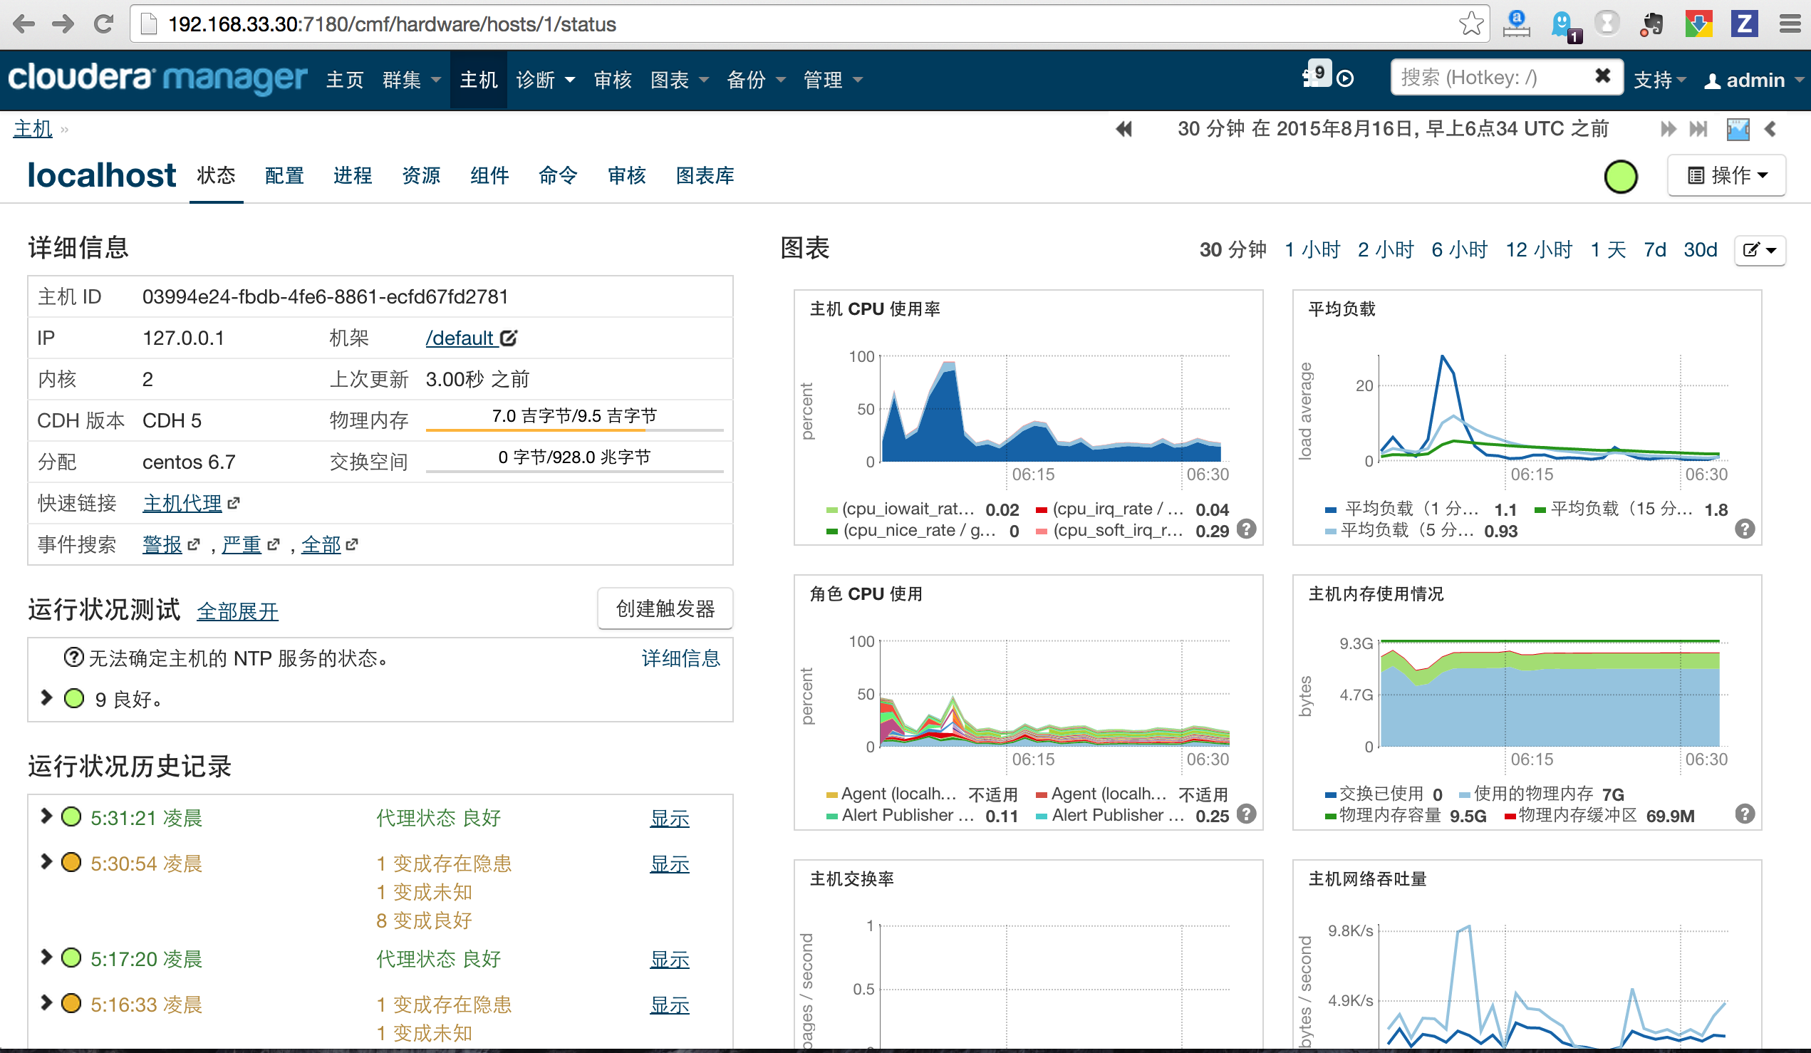Expand the 5:31:21 凌晨 history entry
This screenshot has width=1811, height=1053.
(x=47, y=816)
